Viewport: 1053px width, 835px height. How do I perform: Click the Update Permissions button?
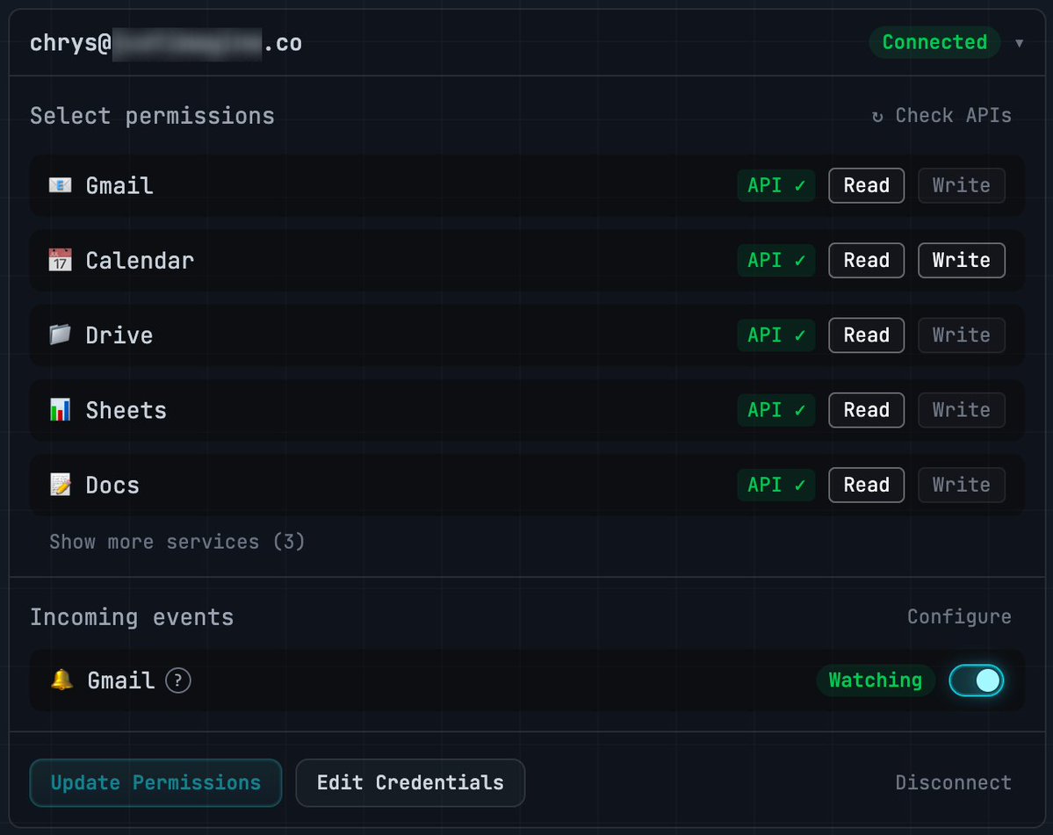click(x=155, y=782)
